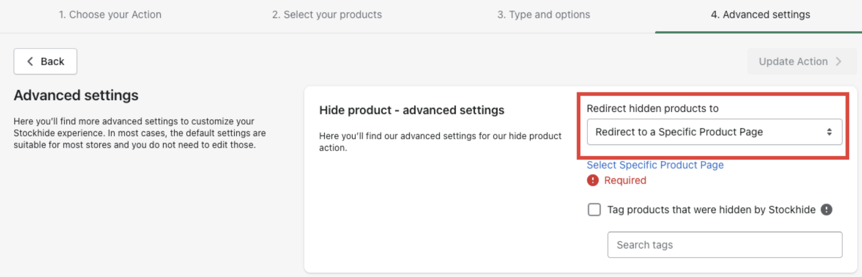
Task: Click the up-down arrows on the redirect select
Action: click(829, 132)
